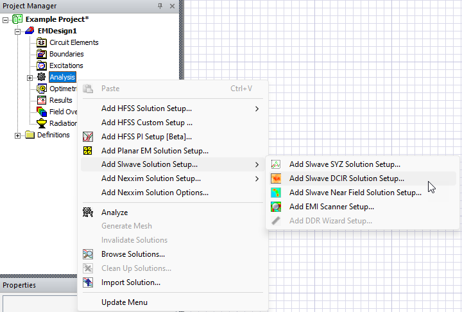Select Example Project label in tree

[x=57, y=19]
